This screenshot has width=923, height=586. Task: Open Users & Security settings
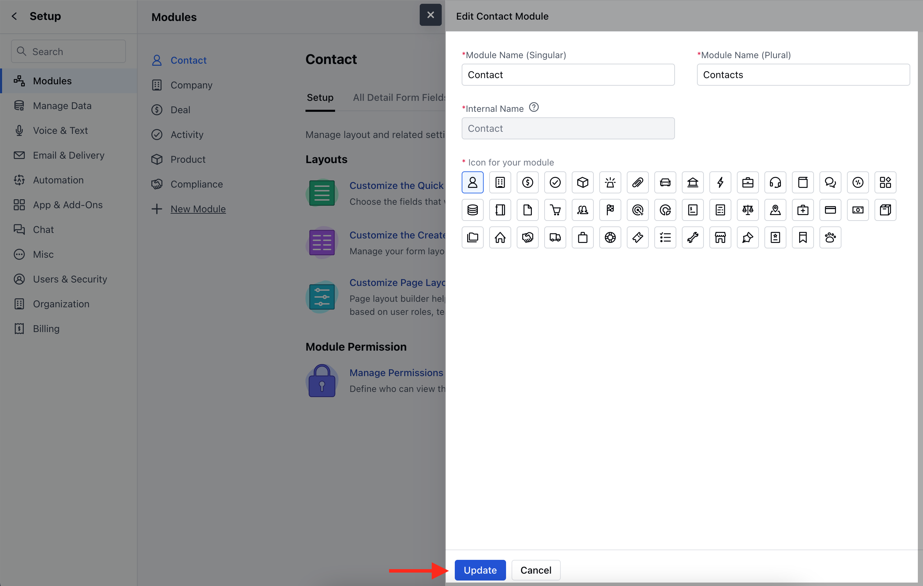[70, 279]
